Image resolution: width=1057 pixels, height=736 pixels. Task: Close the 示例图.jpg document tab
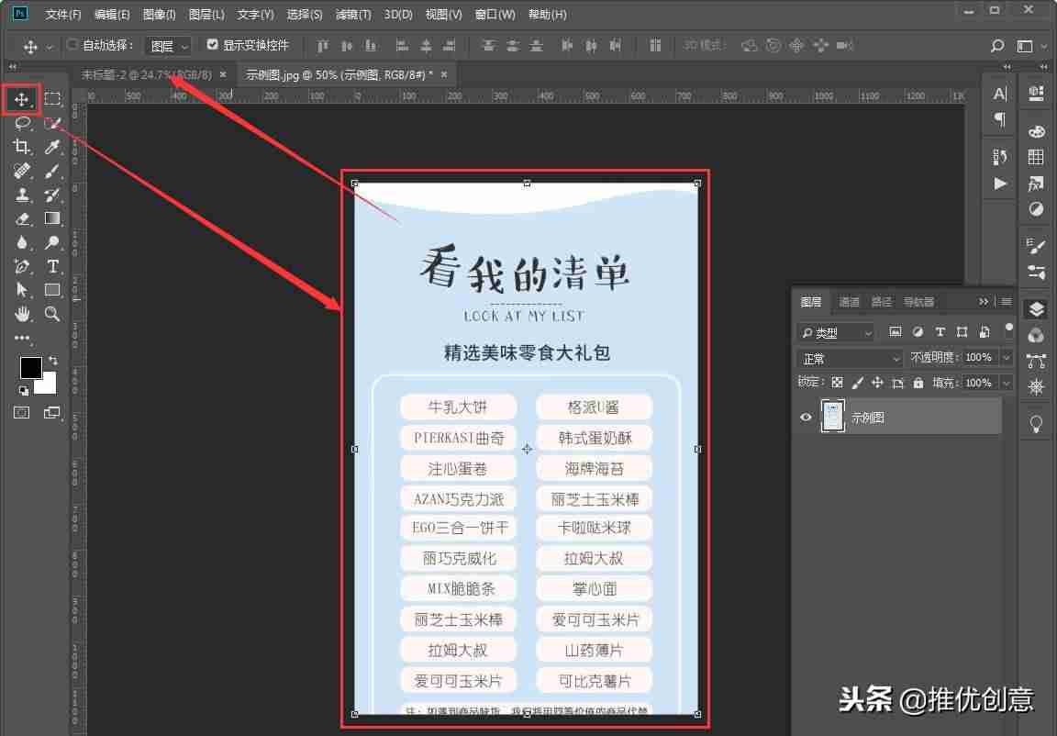443,75
